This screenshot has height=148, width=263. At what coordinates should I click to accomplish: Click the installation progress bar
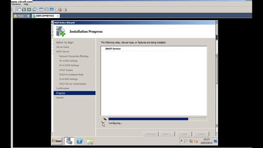[x=158, y=119]
